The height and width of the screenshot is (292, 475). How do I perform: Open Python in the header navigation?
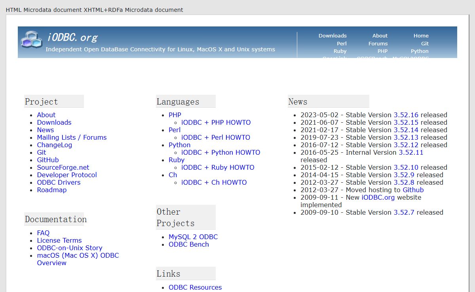coord(419,51)
